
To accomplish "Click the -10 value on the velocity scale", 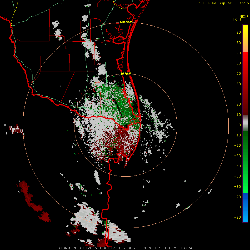I will (x=237, y=135).
